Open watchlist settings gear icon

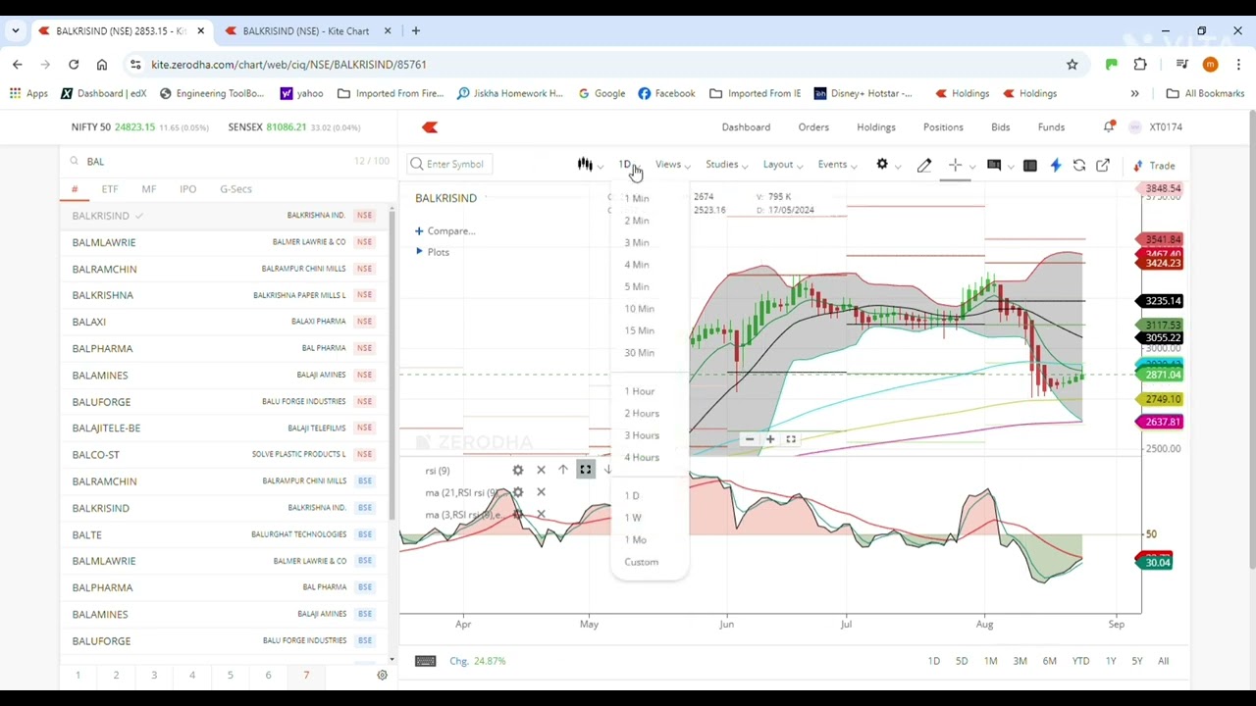coord(383,675)
